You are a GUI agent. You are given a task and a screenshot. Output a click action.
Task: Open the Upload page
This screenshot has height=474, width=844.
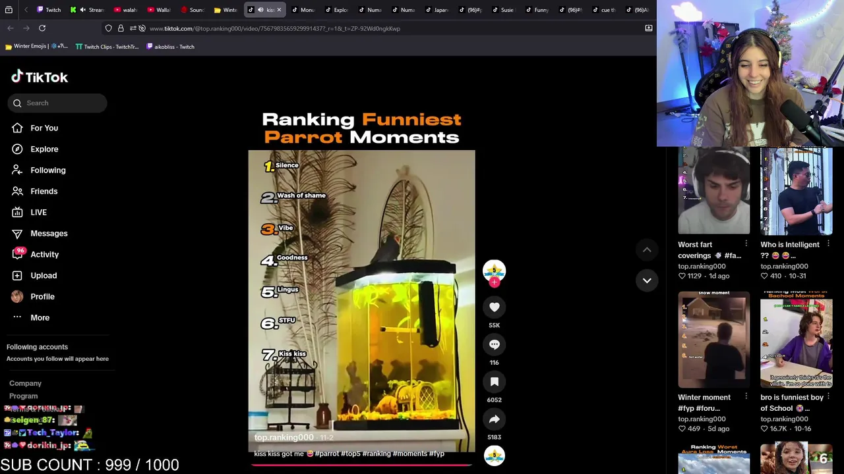coord(44,275)
